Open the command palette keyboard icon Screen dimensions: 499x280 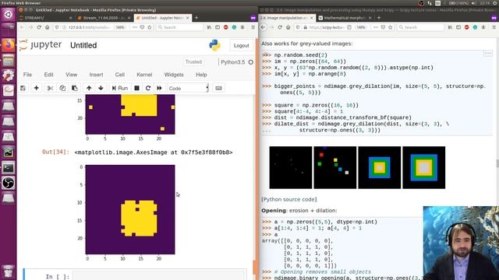coord(218,88)
